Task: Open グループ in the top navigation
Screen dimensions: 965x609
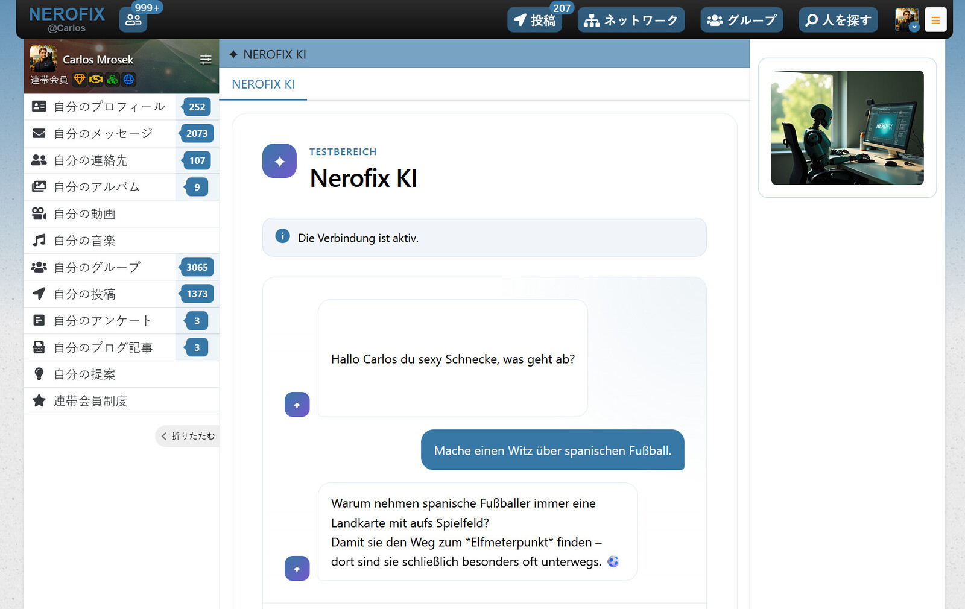Action: tap(742, 20)
